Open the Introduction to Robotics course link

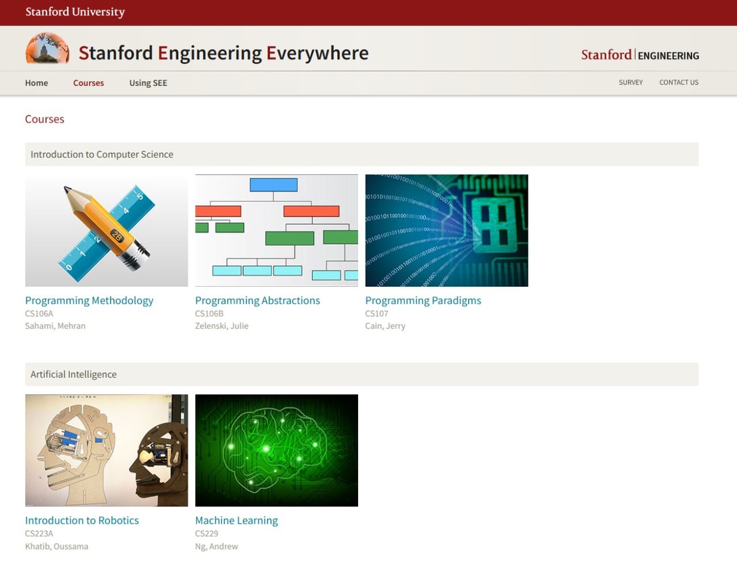tap(82, 520)
